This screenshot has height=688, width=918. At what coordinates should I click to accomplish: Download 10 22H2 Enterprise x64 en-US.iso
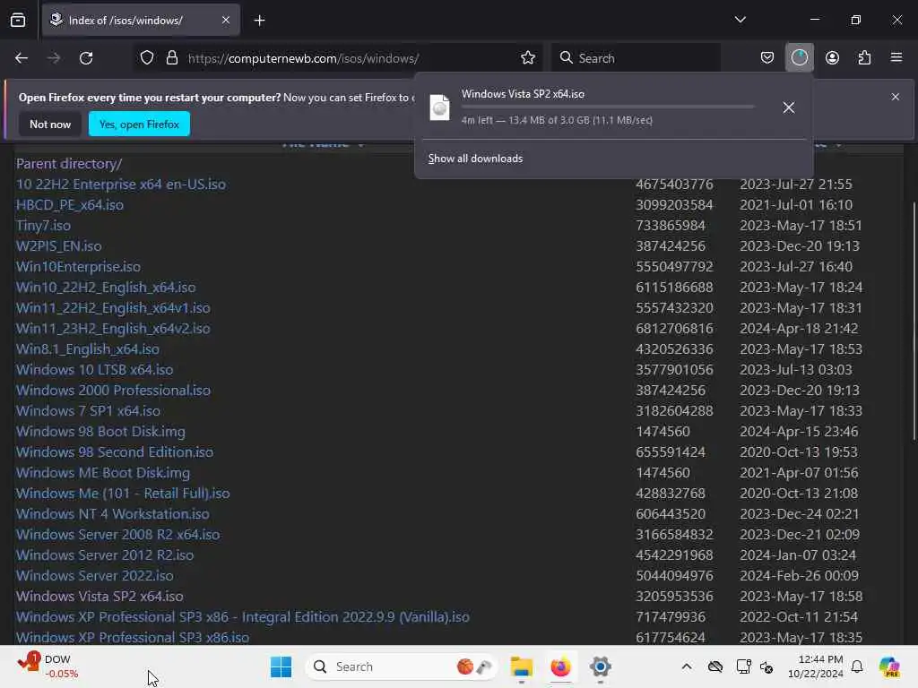coord(121,185)
